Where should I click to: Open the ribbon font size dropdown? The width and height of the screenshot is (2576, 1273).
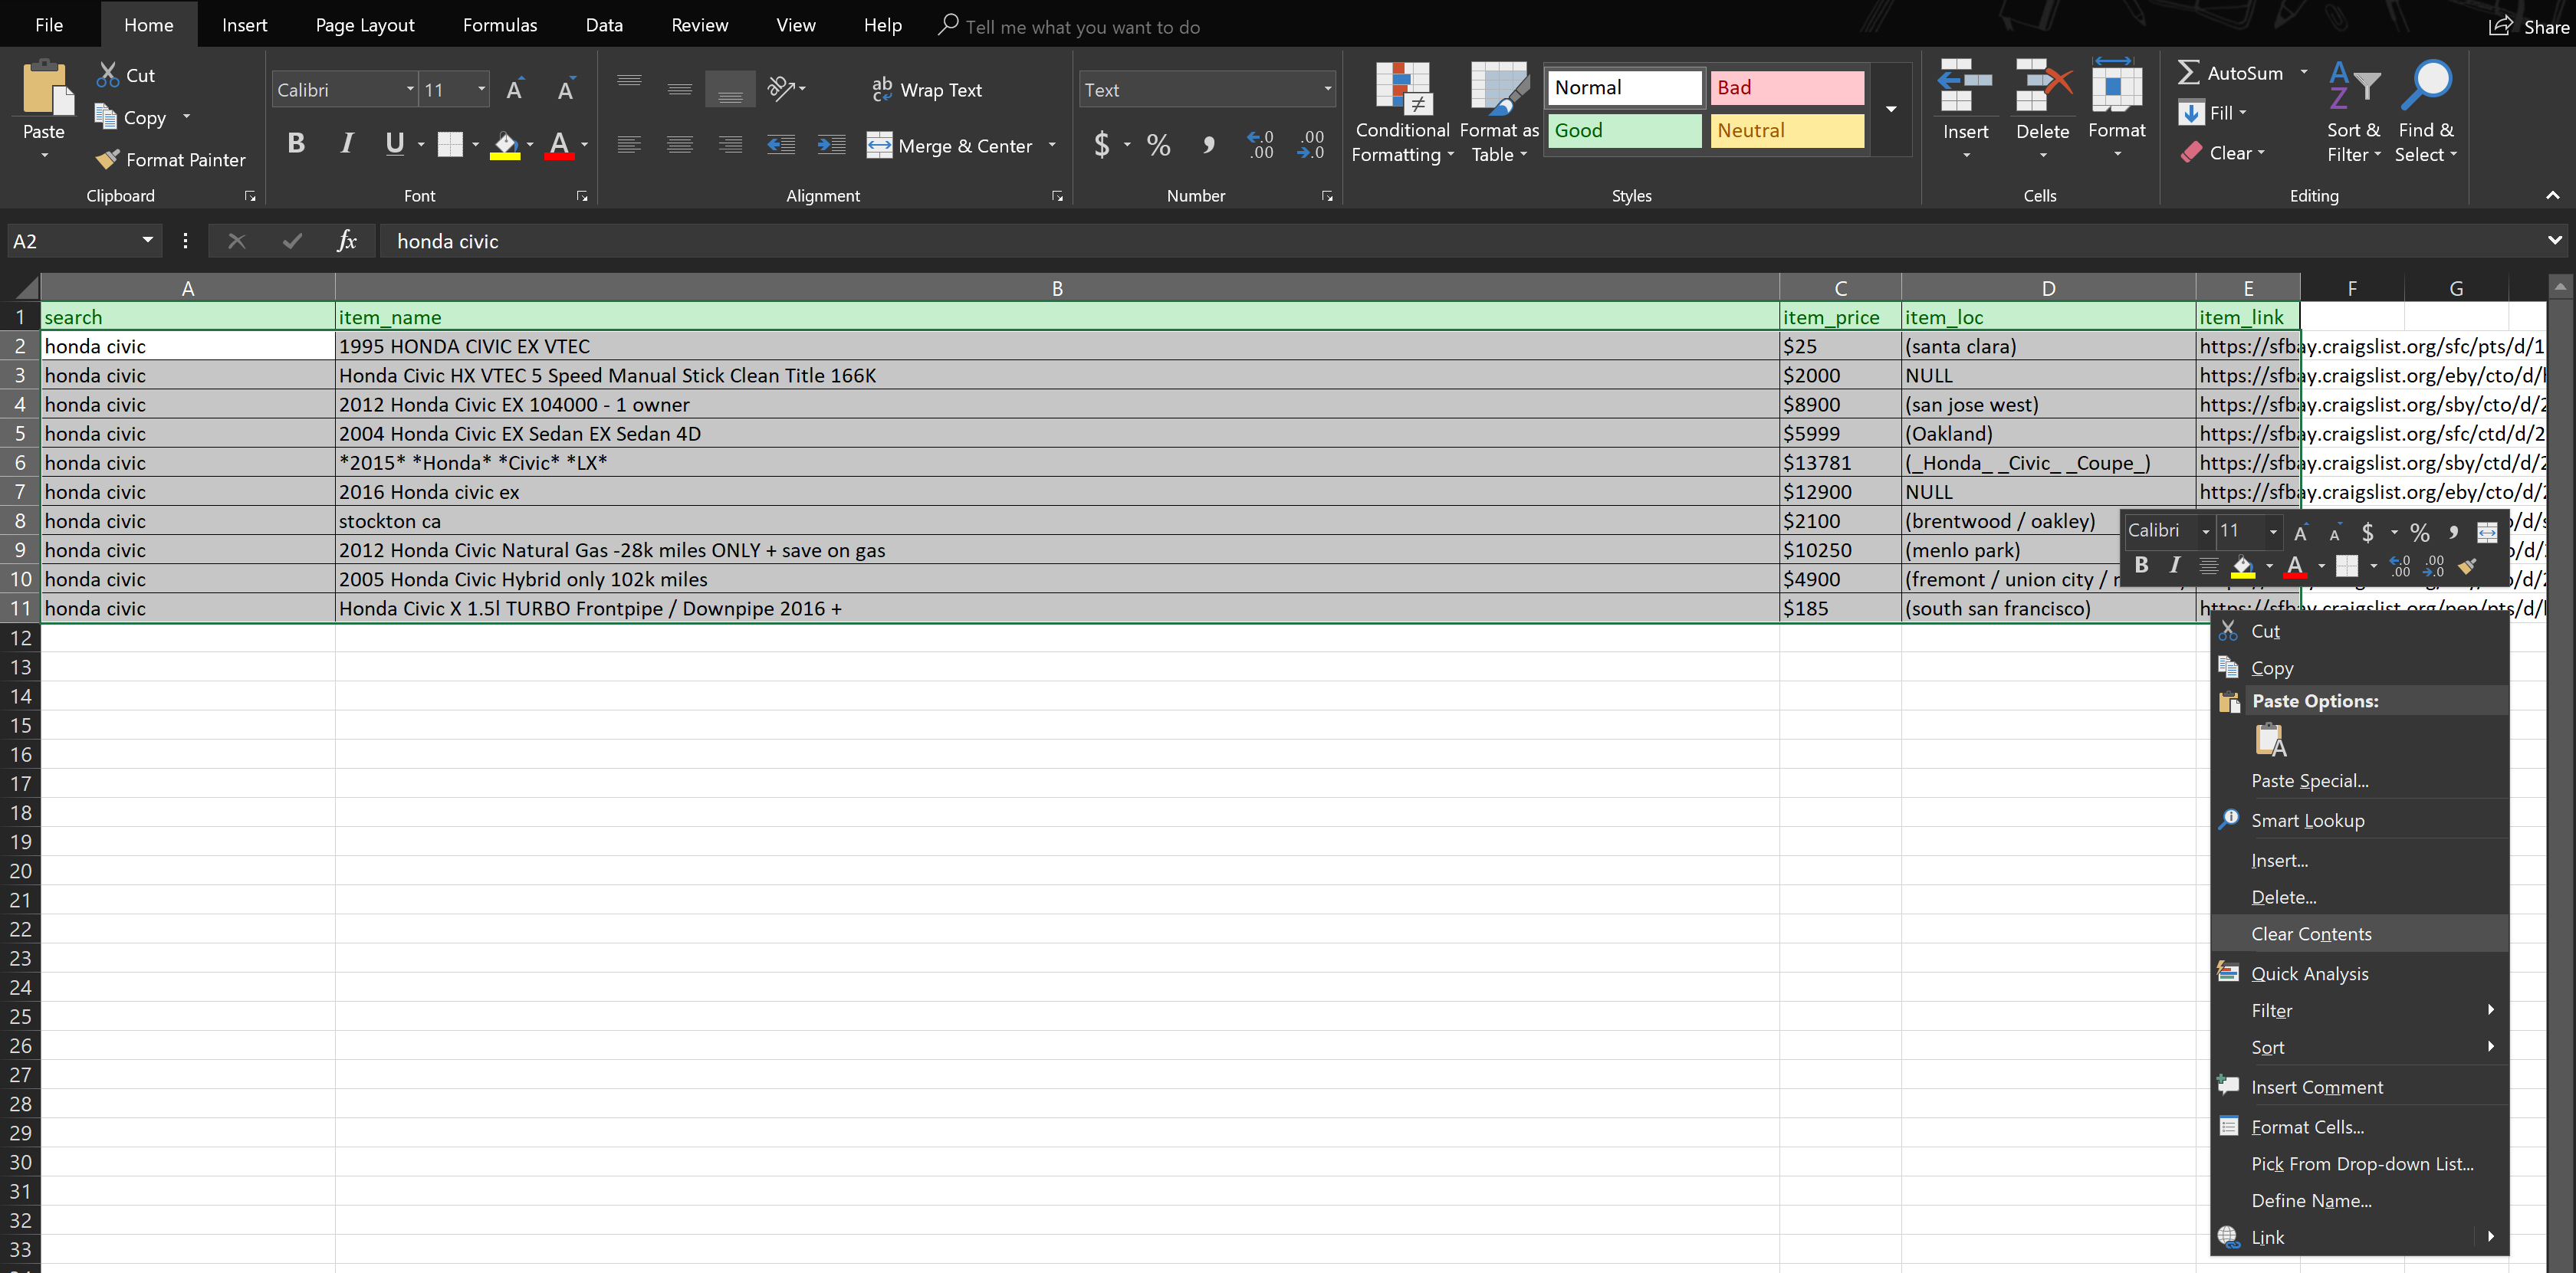[x=481, y=90]
